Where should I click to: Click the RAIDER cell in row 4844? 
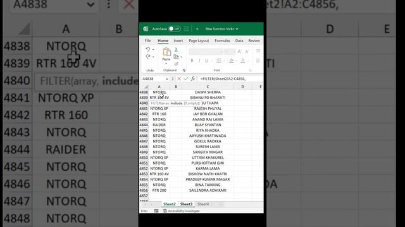coord(159,125)
